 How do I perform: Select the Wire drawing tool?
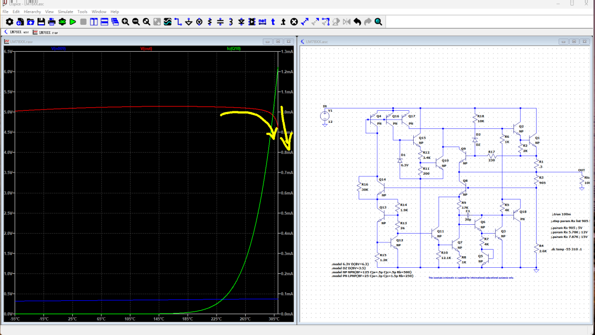click(178, 22)
